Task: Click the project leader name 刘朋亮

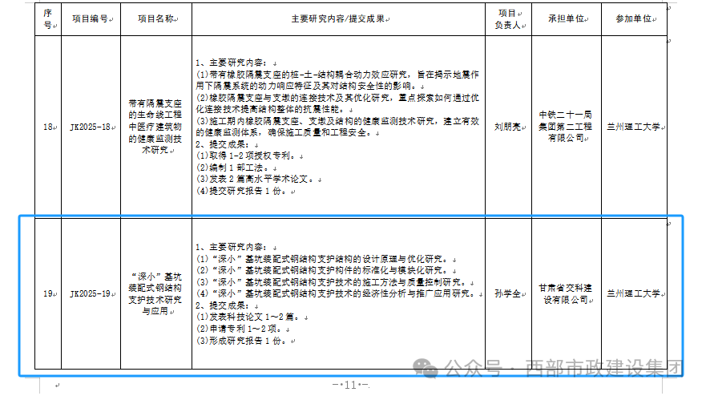Action: 507,127
